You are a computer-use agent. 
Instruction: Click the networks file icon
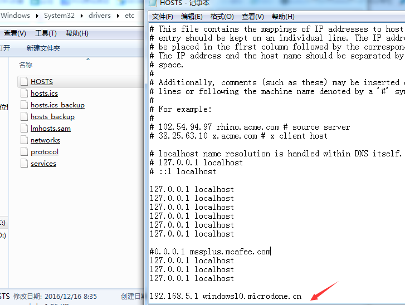pyautogui.click(x=23, y=140)
